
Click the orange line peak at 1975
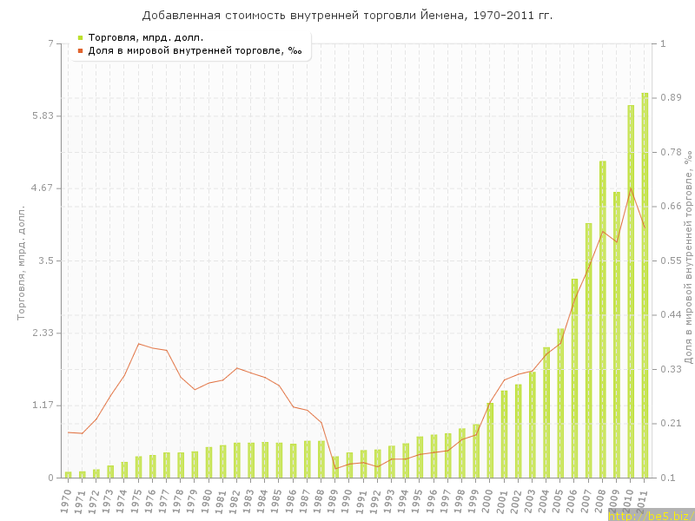pos(138,344)
